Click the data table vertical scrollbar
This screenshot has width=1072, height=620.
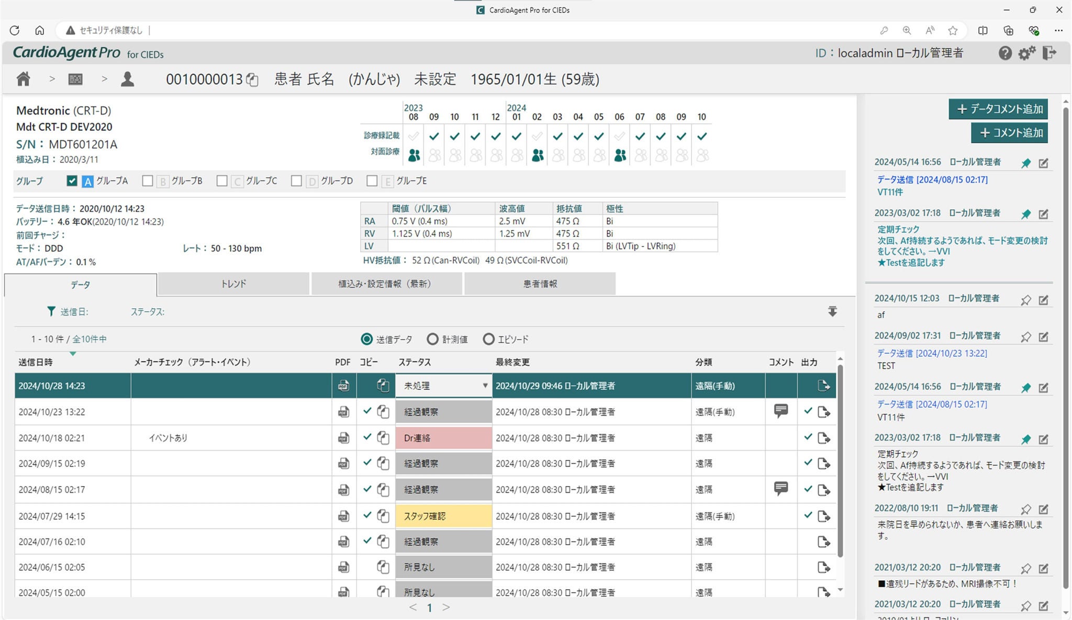(840, 460)
